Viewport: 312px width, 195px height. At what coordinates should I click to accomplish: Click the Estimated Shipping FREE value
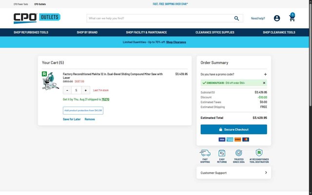coord(264,107)
